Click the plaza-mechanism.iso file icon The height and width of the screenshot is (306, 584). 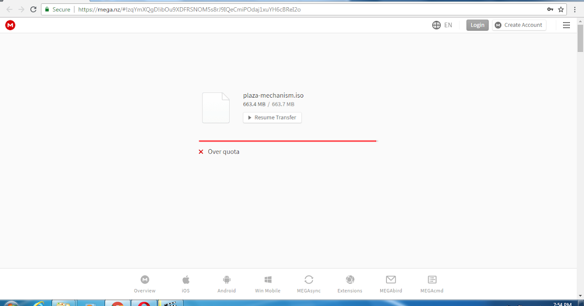[216, 108]
